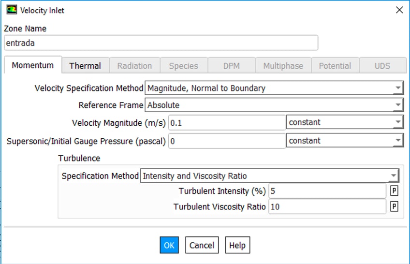Open the turbulence Specification Method dropdown
Screen dimensions: 410x264
pos(270,176)
